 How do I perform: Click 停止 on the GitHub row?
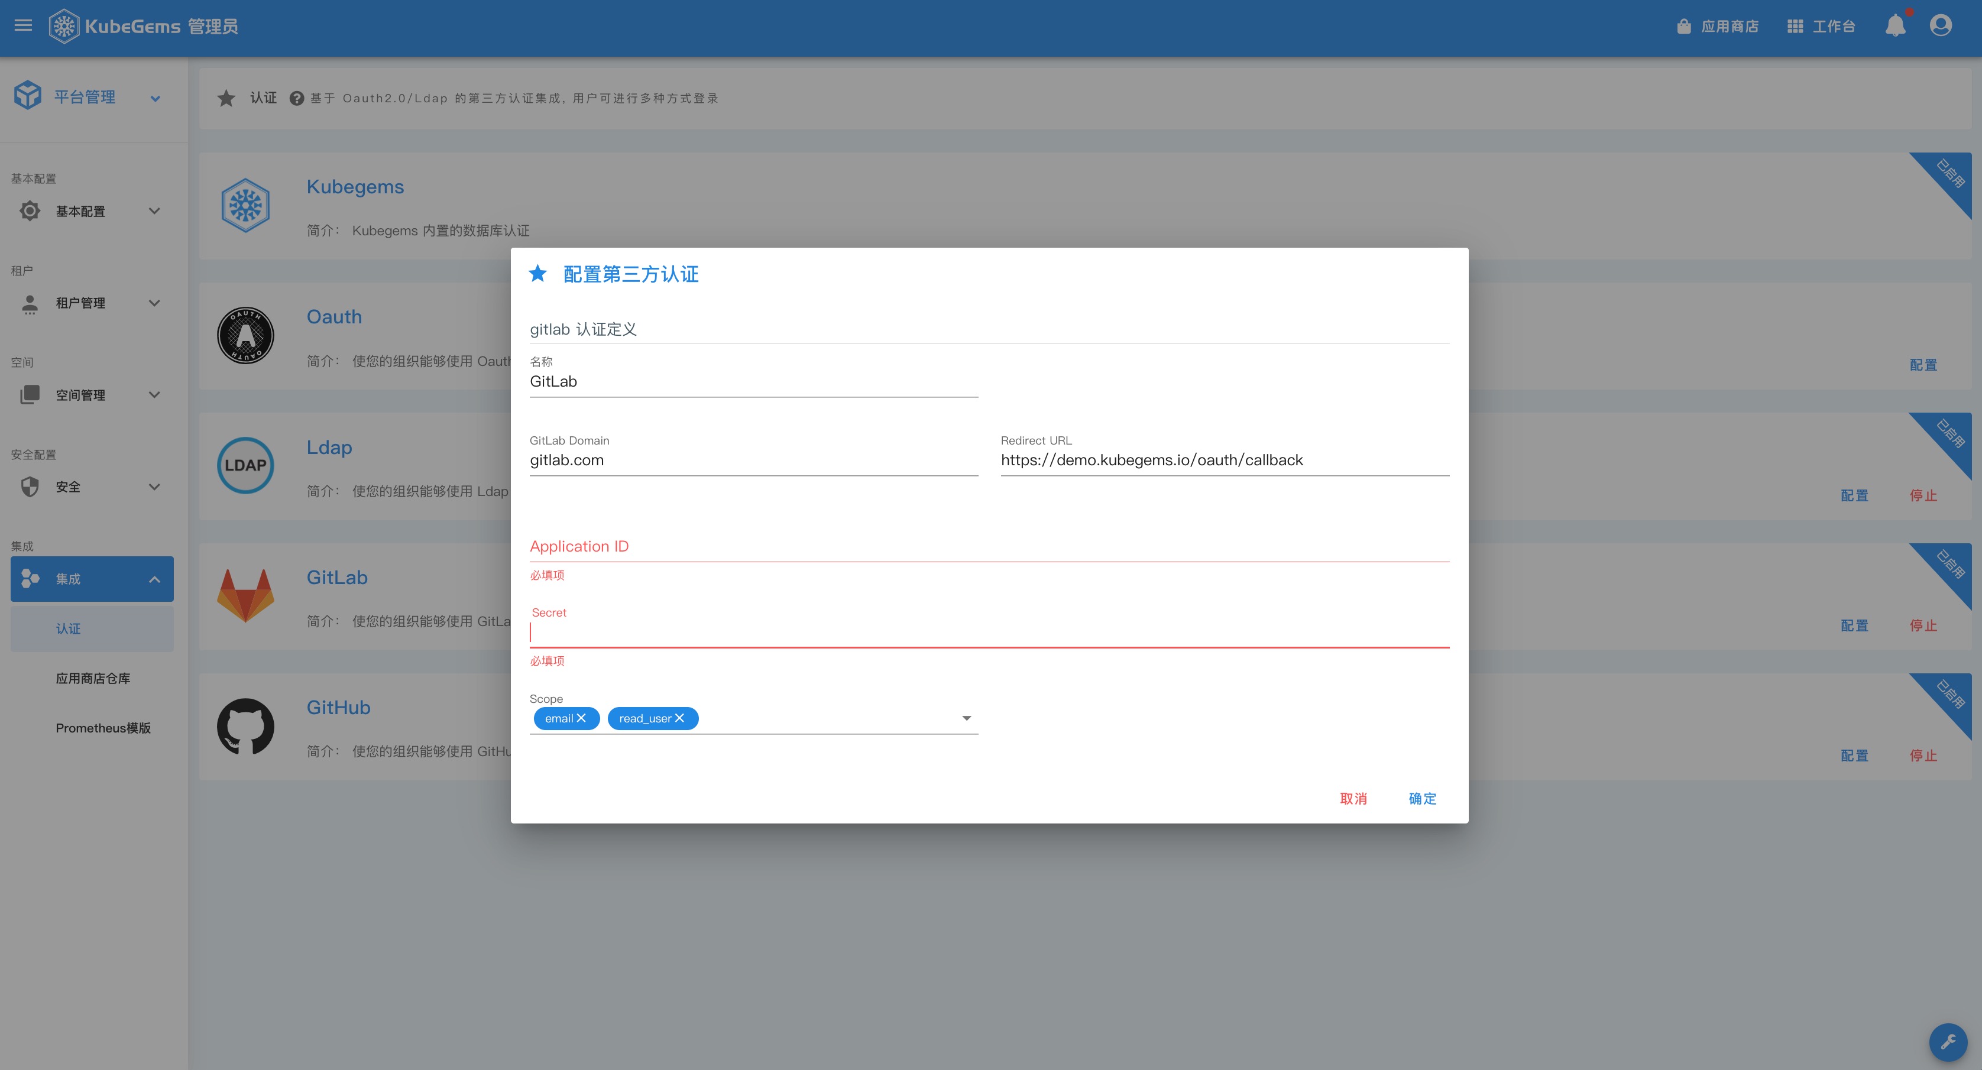coord(1923,756)
